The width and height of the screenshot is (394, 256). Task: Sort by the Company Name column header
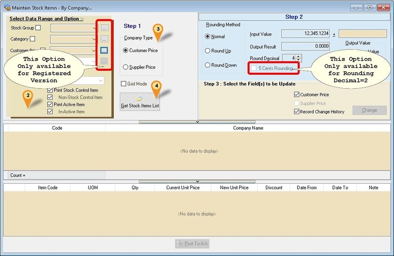(x=248, y=128)
